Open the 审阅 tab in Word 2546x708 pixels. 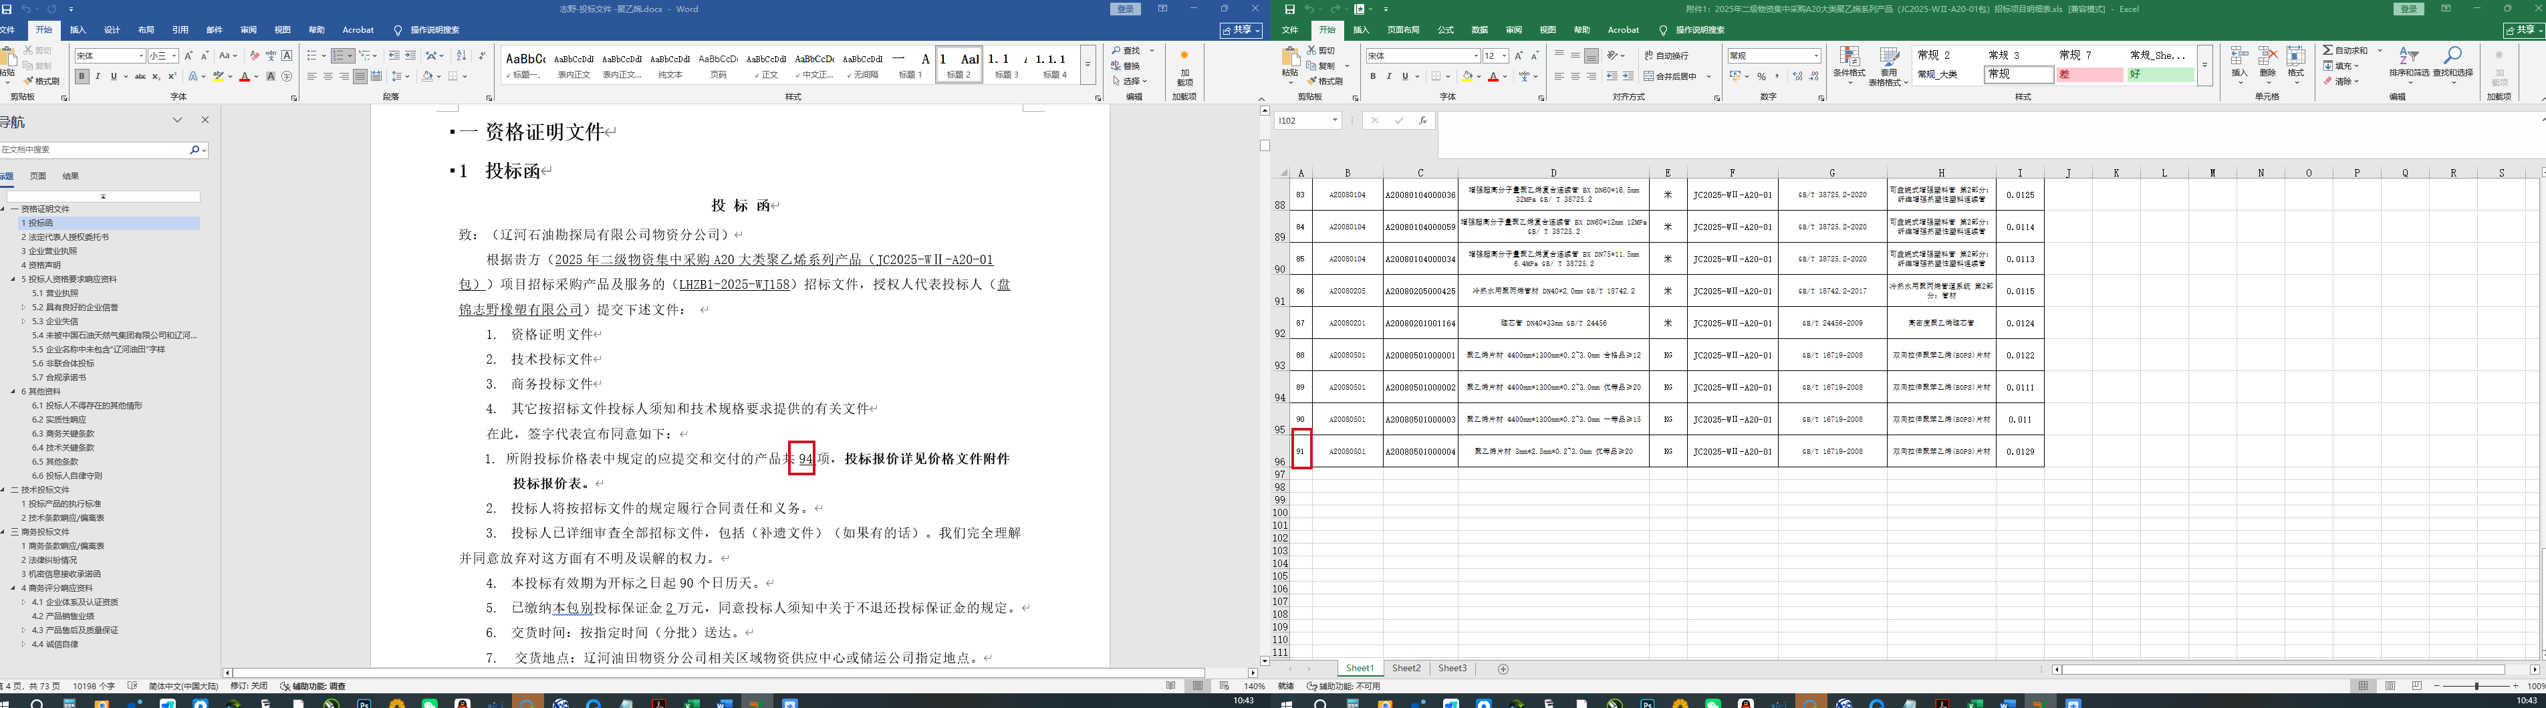248,29
